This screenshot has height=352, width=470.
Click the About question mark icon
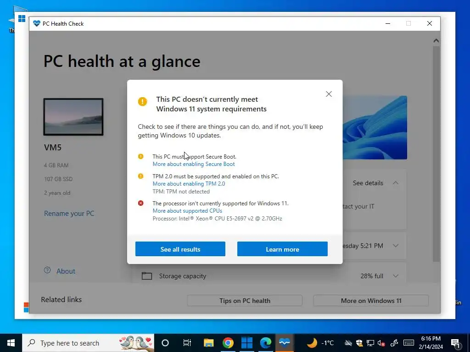(x=47, y=270)
